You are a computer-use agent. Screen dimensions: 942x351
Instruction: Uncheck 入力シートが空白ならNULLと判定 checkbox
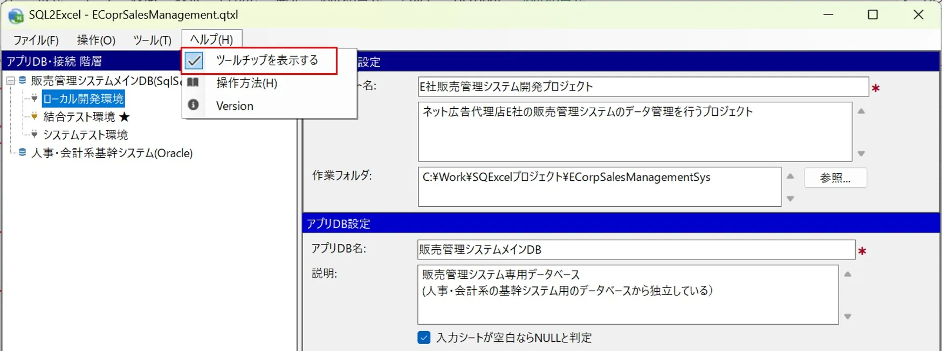[424, 338]
